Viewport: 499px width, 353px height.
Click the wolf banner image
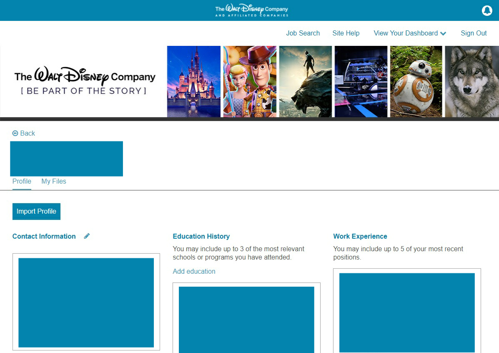(x=471, y=81)
